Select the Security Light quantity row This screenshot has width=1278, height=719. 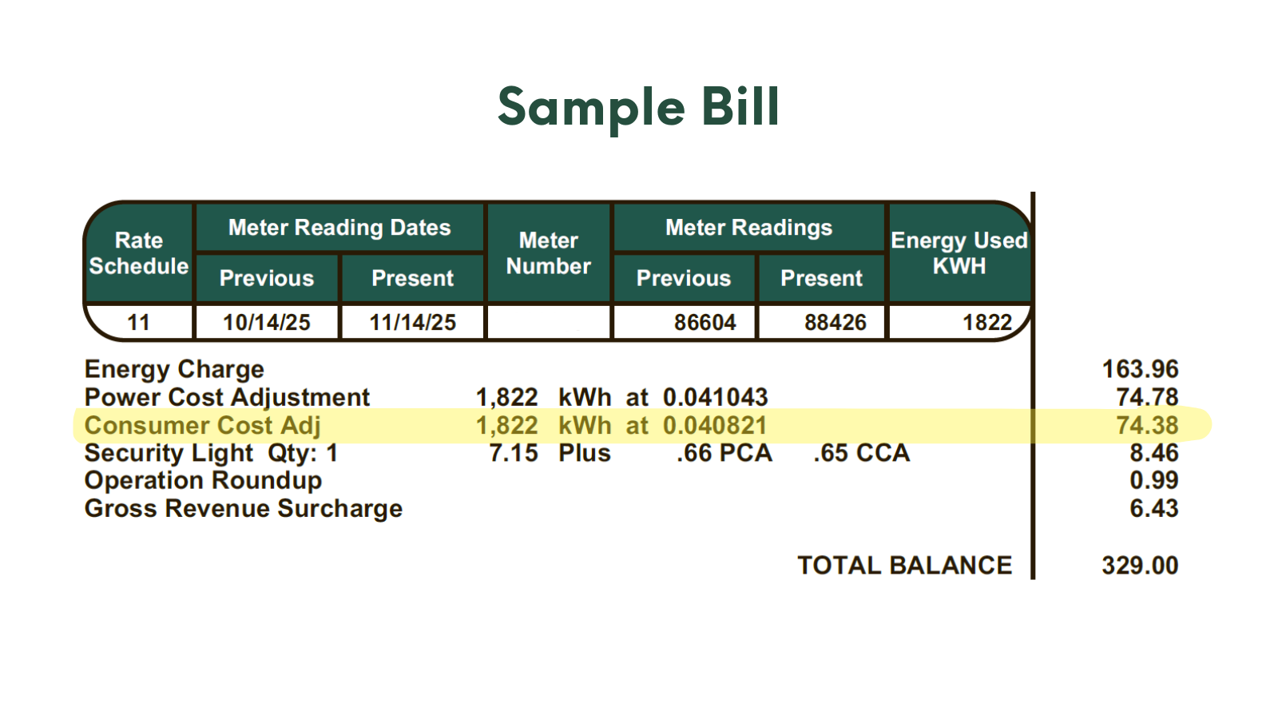[211, 453]
